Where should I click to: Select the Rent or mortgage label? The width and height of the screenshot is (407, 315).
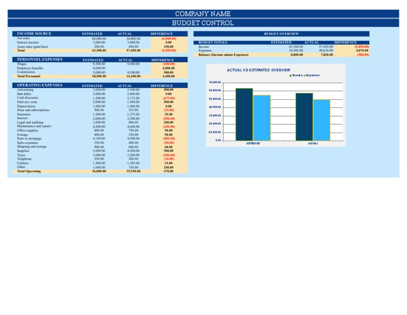point(29,138)
